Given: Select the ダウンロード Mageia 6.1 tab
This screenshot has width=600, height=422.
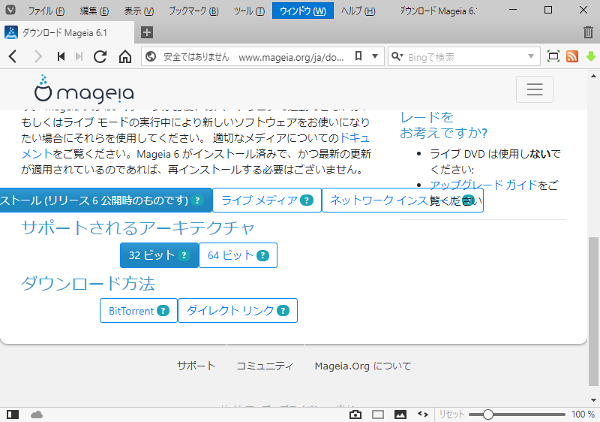Looking at the screenshot, I should (67, 32).
